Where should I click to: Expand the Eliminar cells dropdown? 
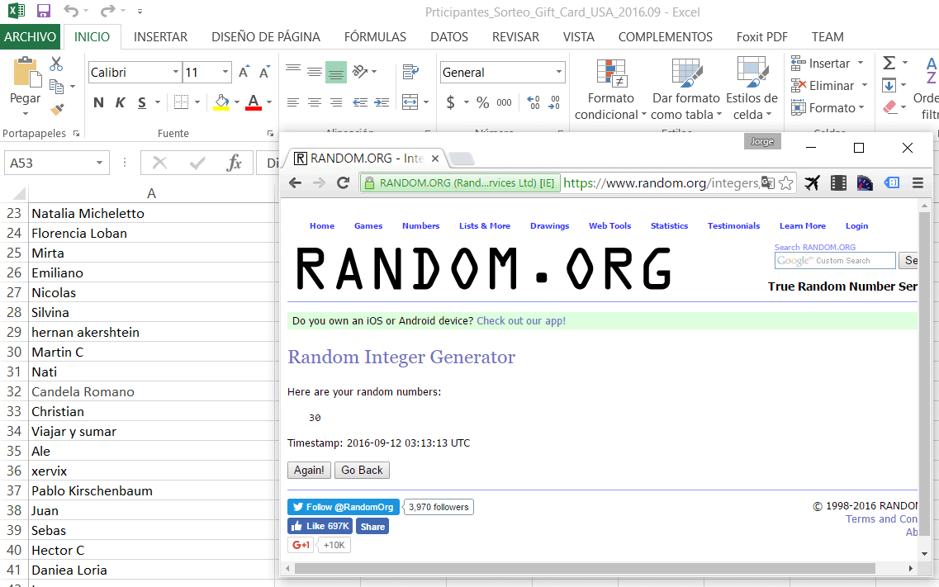pyautogui.click(x=864, y=86)
